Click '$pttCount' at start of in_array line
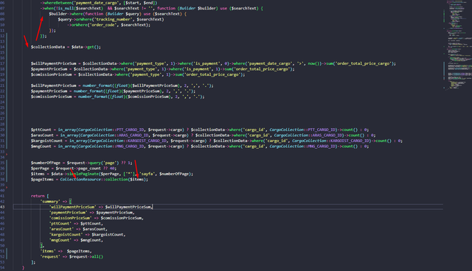The image size is (472, 271). pyautogui.click(x=41, y=130)
